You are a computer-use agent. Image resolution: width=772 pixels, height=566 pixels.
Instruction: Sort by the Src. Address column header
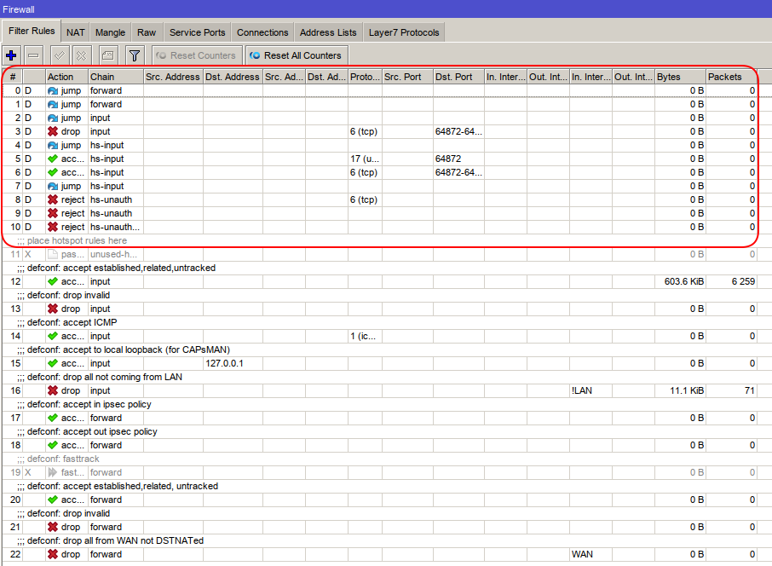click(173, 77)
